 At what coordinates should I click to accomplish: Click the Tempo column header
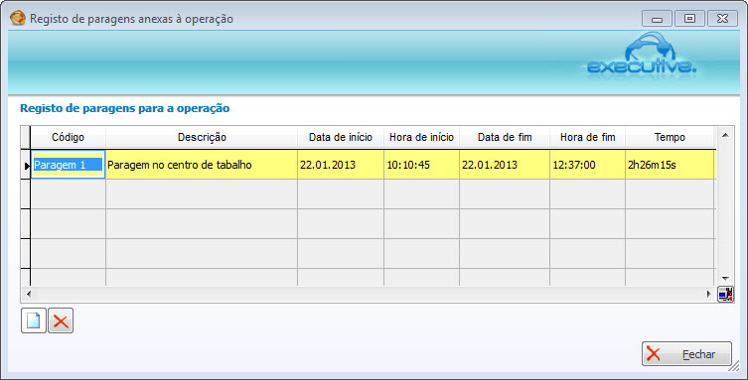(x=670, y=137)
